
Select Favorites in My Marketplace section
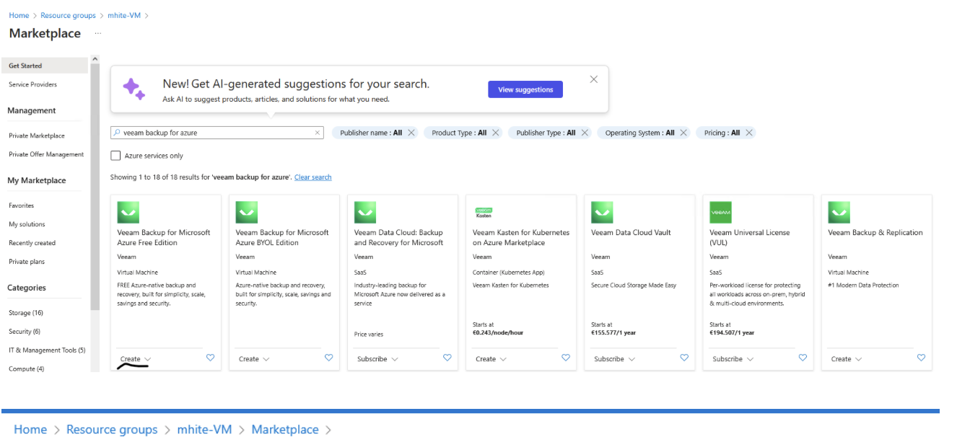tap(22, 206)
